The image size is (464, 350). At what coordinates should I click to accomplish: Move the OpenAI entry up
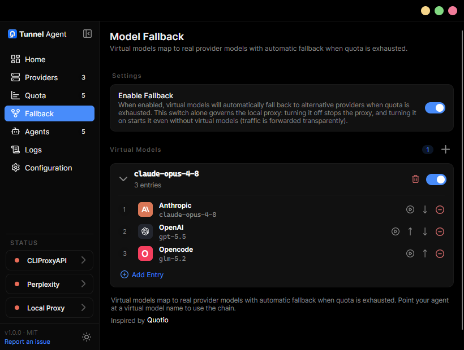(410, 231)
